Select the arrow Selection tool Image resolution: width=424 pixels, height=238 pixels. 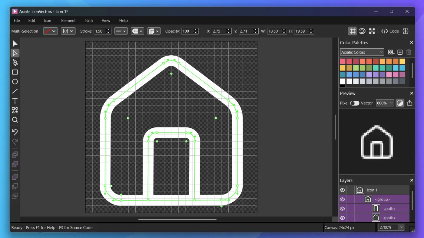[x=15, y=44]
